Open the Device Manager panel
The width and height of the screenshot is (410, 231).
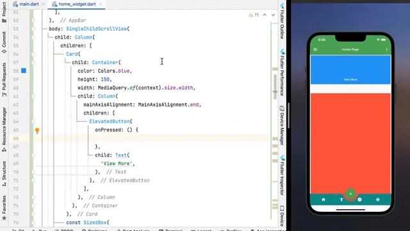(282, 125)
